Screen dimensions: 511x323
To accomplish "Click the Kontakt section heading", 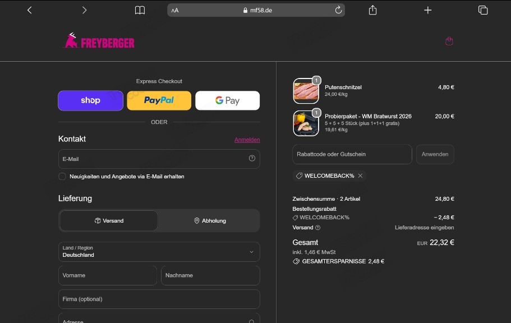I will click(x=72, y=139).
